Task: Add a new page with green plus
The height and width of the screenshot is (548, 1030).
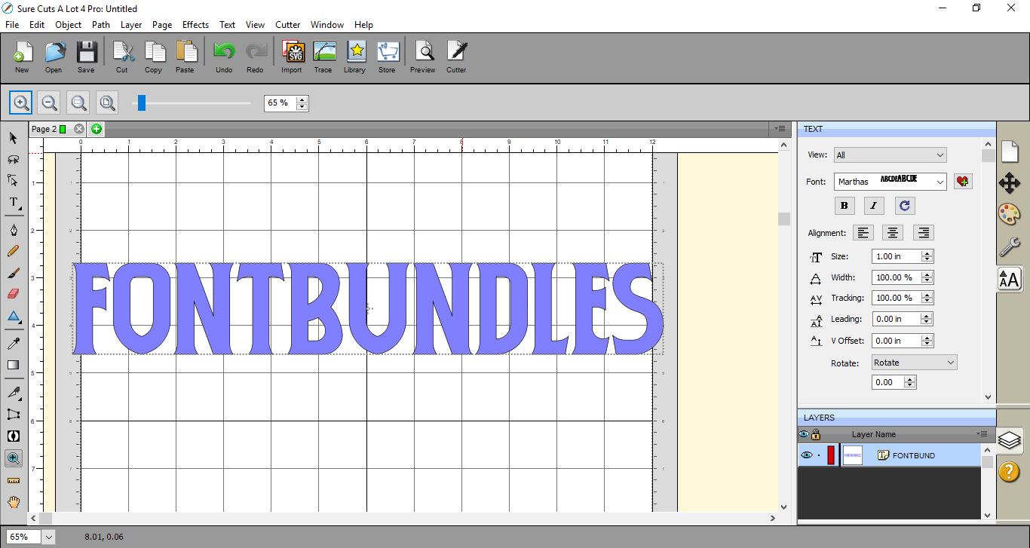Action: point(97,129)
